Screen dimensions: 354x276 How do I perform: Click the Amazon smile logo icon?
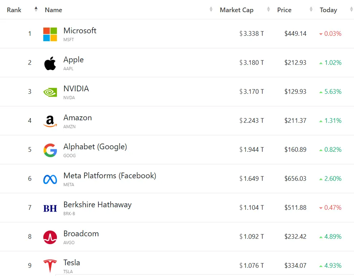(50, 121)
